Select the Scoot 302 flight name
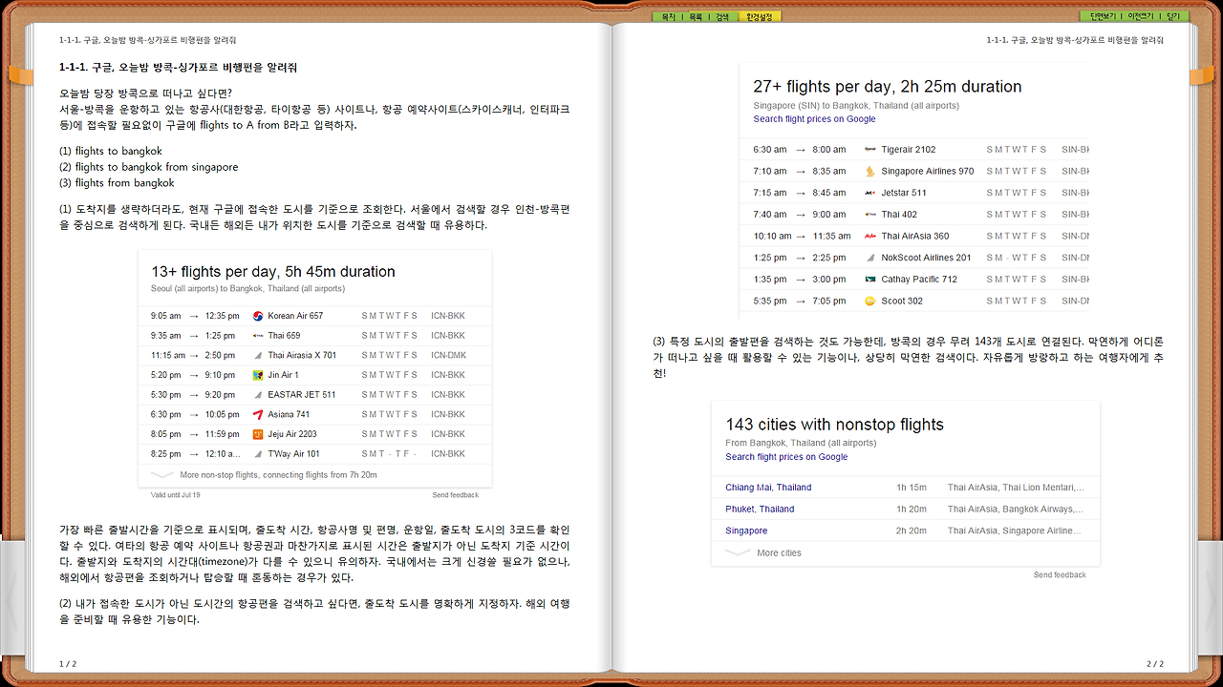Viewport: 1223px width, 687px height. click(902, 301)
